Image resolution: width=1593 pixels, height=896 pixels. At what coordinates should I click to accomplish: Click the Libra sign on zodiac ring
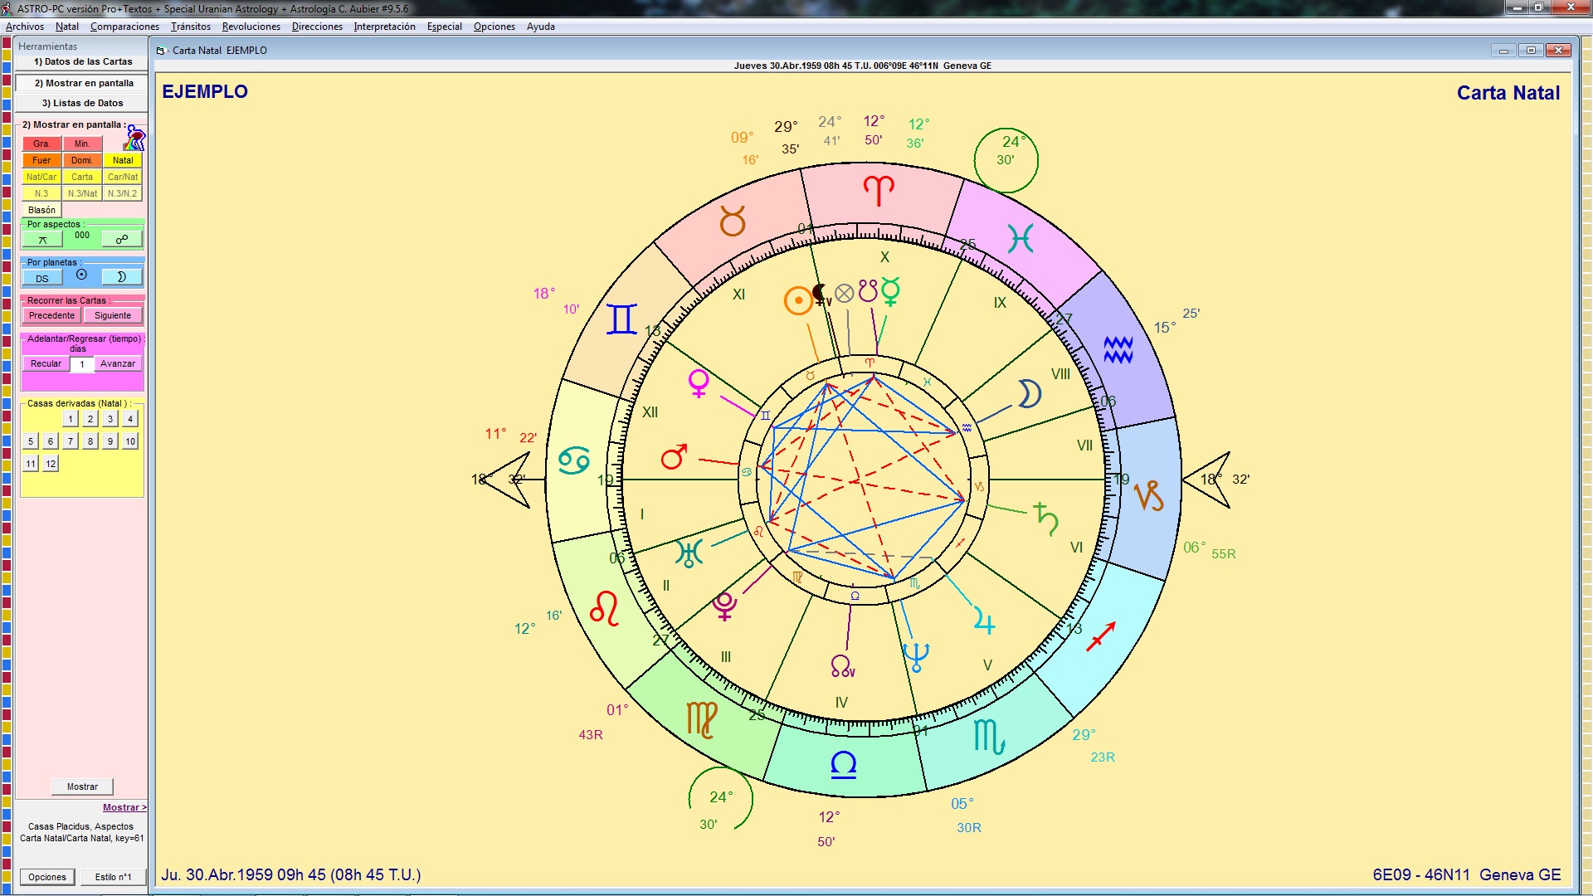(844, 764)
